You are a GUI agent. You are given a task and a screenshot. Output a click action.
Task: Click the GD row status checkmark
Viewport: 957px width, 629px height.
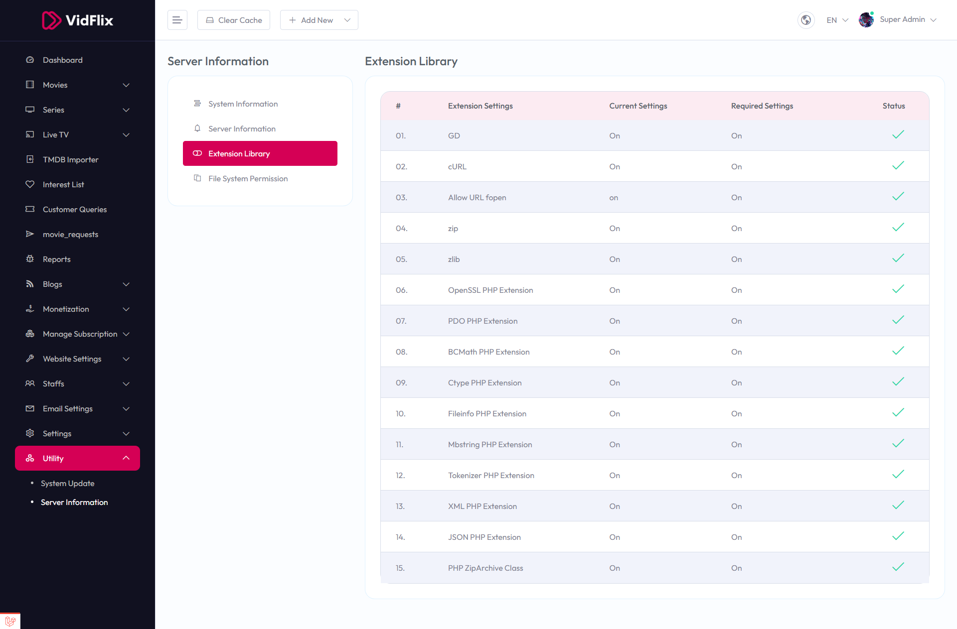coord(898,135)
